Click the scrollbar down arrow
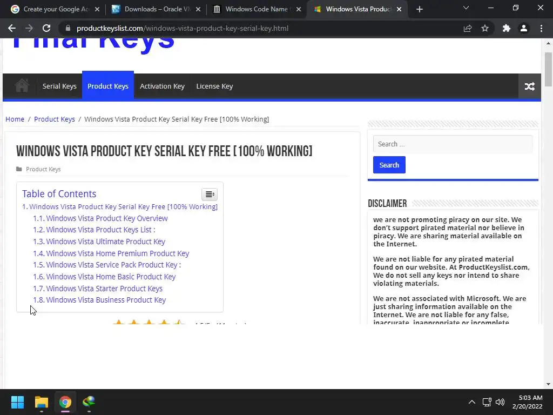This screenshot has width=553, height=415. [548, 384]
